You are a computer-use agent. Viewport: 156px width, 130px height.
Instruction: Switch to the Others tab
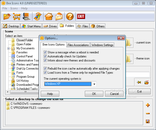(x=97, y=26)
